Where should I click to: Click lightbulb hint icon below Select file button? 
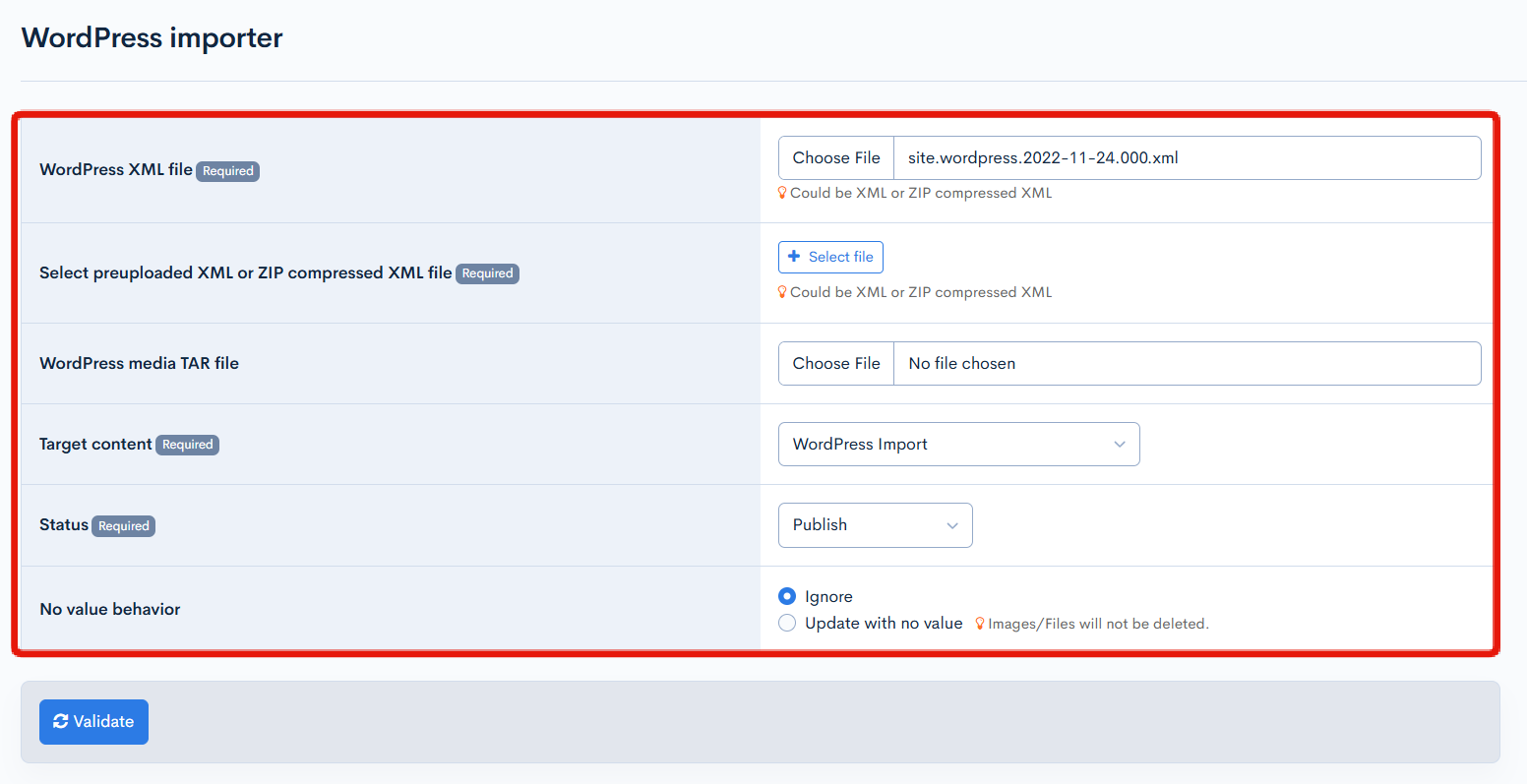783,293
